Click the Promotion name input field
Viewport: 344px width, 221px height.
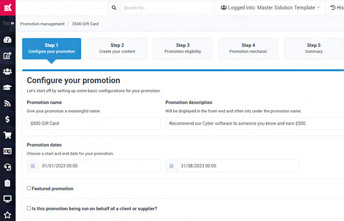[x=94, y=124]
